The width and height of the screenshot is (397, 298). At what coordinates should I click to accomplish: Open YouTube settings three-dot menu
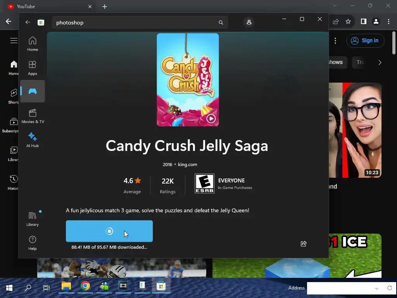coord(335,40)
